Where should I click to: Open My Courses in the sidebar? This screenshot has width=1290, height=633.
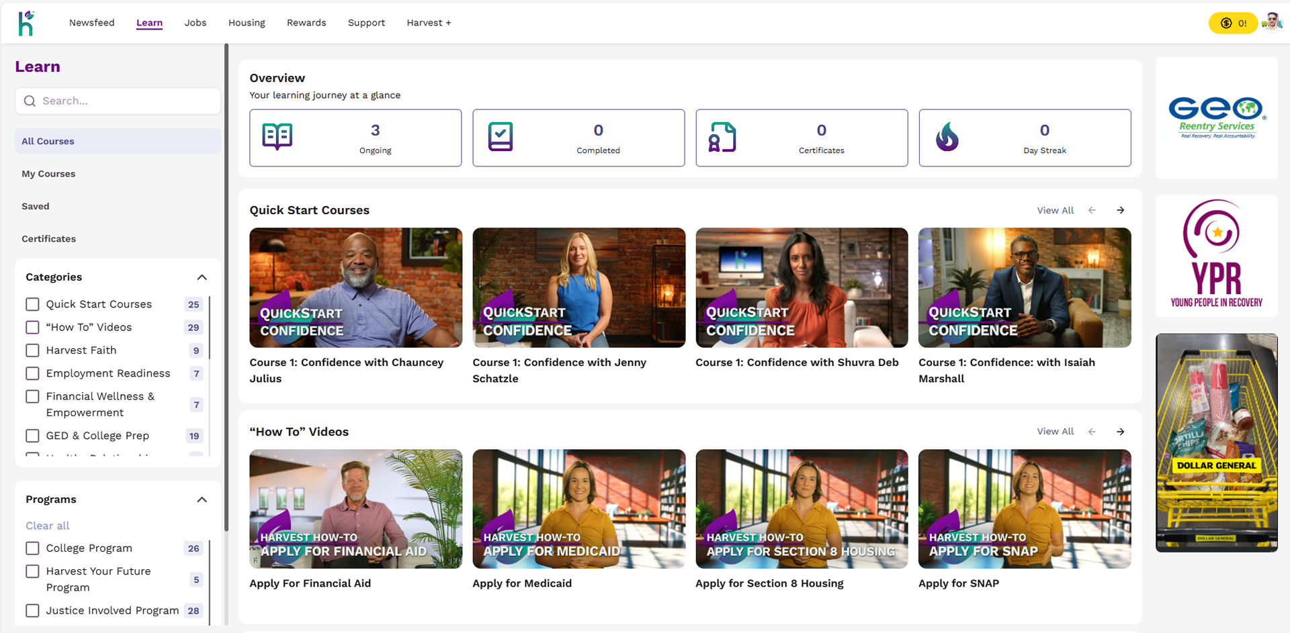48,174
